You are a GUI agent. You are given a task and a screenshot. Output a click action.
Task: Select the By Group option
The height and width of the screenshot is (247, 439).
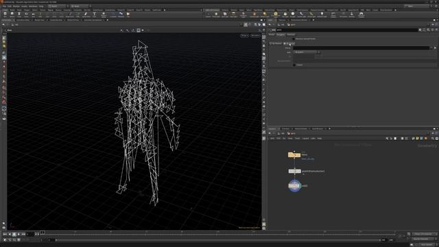[x=289, y=43]
